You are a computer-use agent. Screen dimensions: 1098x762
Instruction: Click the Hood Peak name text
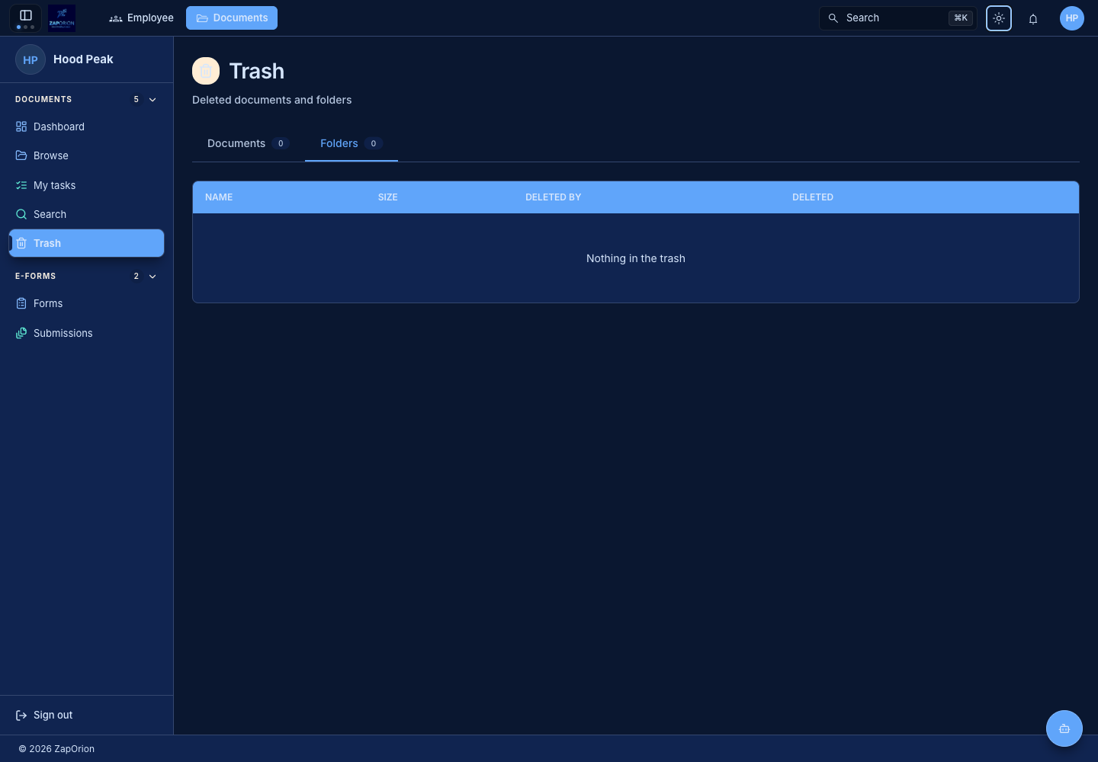(83, 59)
